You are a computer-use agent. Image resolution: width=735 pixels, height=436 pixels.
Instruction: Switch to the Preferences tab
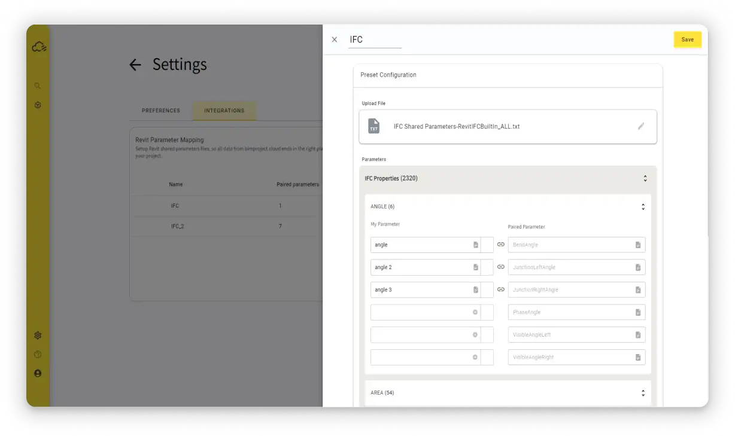[160, 111]
